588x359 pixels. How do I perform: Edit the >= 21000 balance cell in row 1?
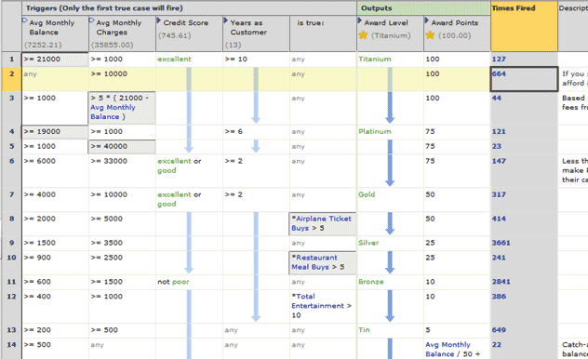55,60
